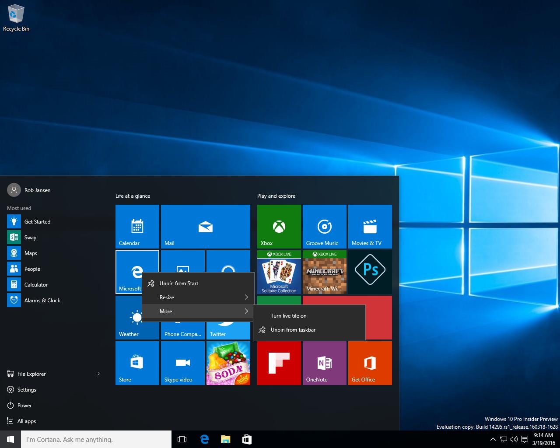Open the Mail tile
560x448 pixels.
click(x=206, y=227)
